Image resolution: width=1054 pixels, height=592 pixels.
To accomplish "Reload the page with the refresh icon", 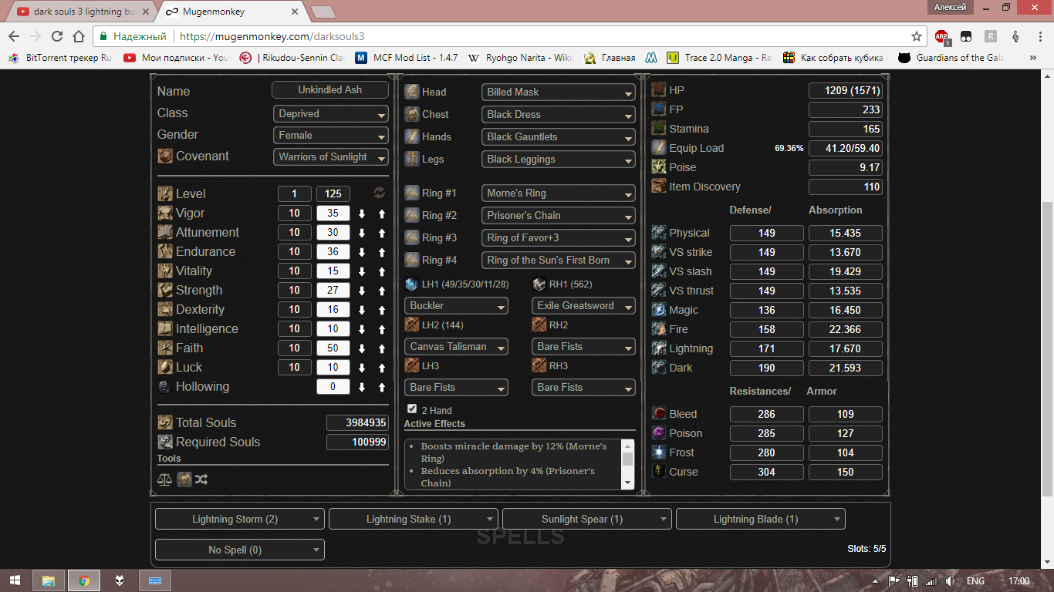I will (57, 36).
